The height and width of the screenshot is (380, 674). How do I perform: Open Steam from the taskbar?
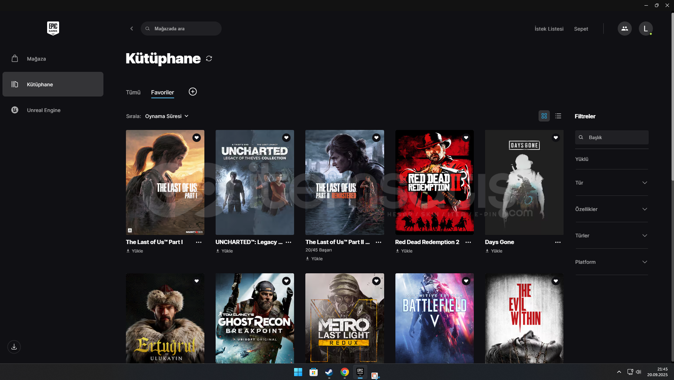click(x=329, y=372)
